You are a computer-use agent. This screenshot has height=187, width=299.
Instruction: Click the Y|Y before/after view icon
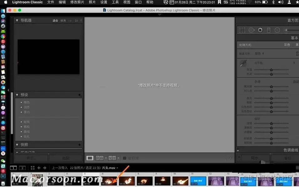(112, 158)
